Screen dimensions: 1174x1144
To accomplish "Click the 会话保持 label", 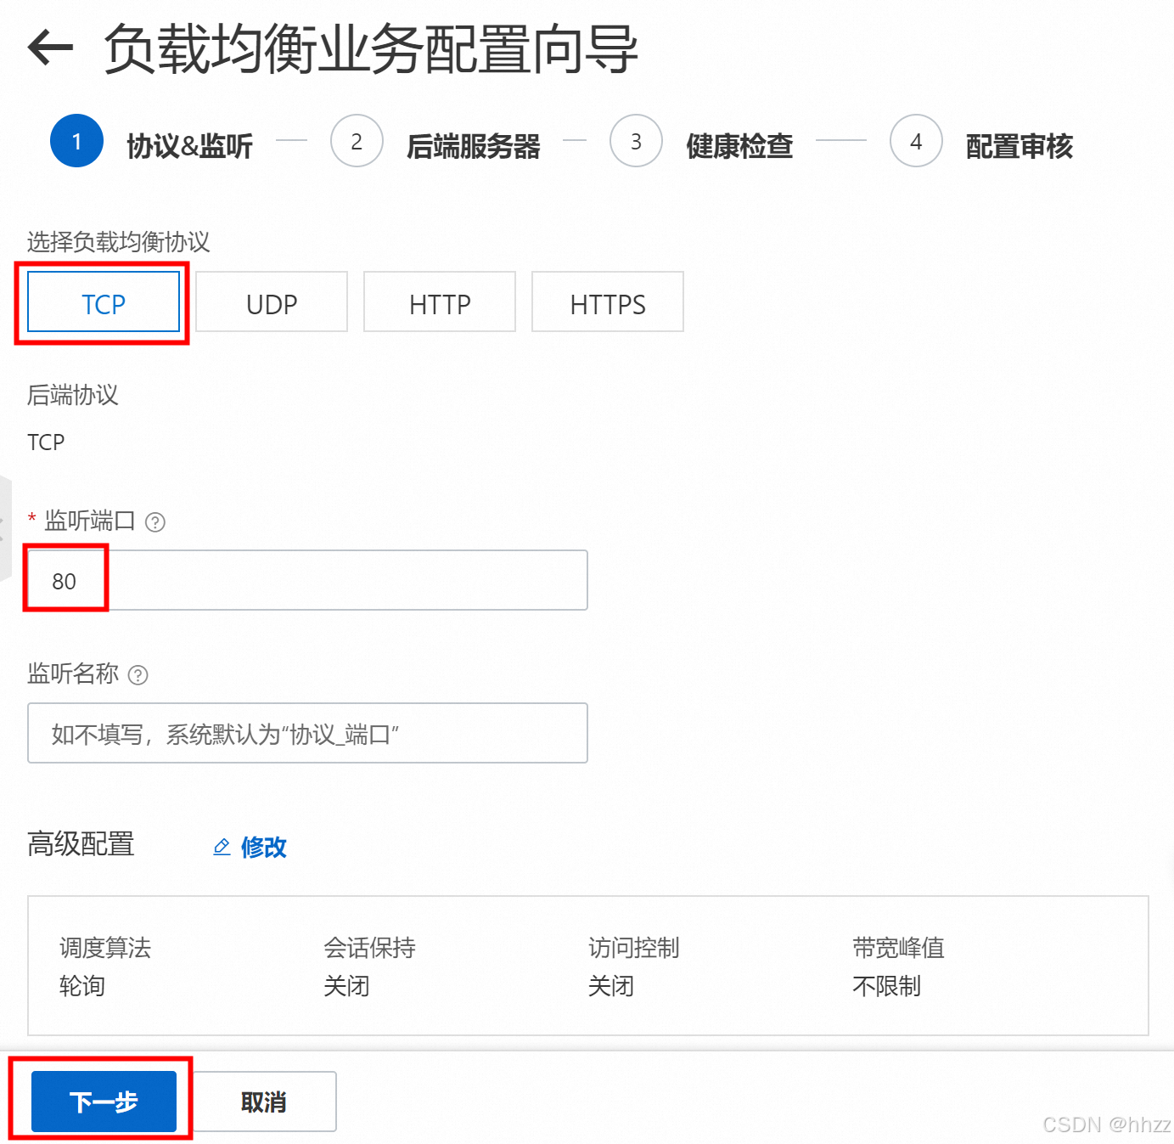I will click(370, 947).
